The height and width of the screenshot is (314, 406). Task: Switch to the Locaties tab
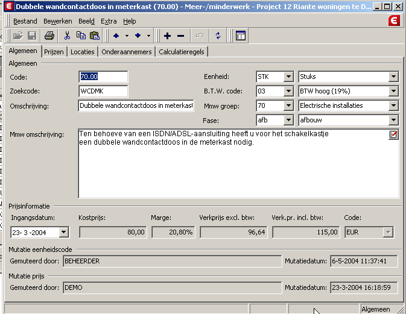tap(82, 52)
